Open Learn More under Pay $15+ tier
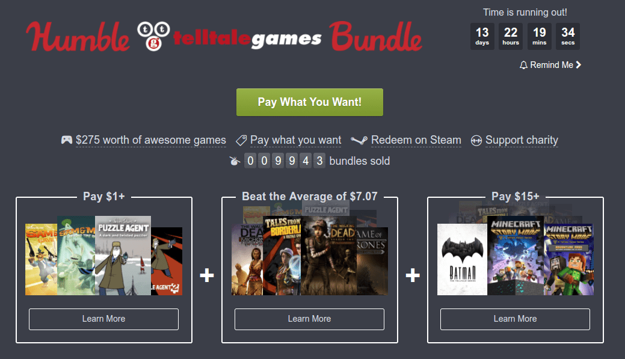Screen dimensions: 625x359 pyautogui.click(x=515, y=319)
